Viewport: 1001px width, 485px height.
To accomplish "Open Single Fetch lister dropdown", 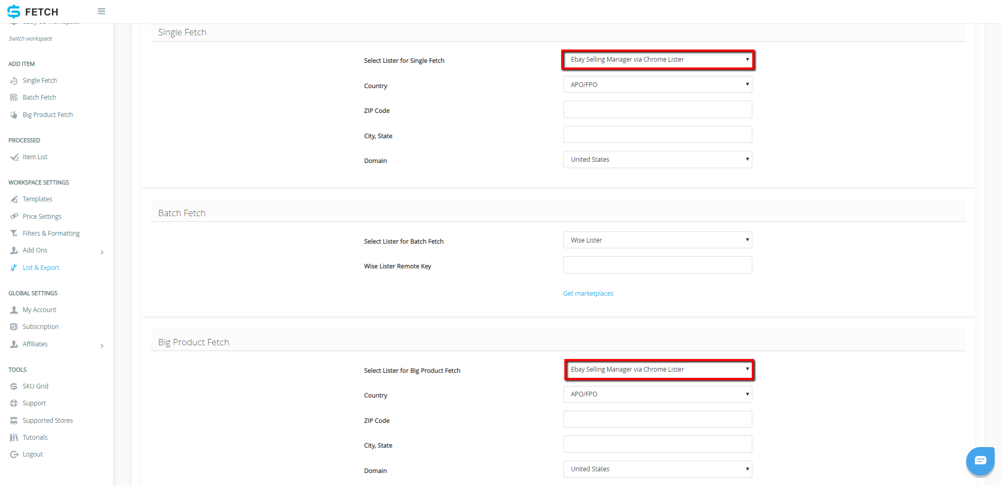I will 658,60.
